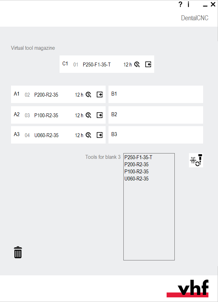This screenshot has height=302, width=218.
Task: Select empty magazine slot B2
Action: (x=156, y=115)
